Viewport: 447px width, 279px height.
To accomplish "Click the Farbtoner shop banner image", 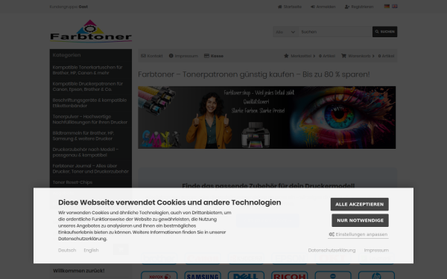I will (x=267, y=118).
